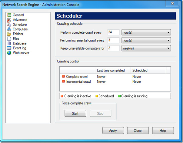Apply the scheduler settings
This screenshot has width=183, height=143.
pyautogui.click(x=113, y=131)
